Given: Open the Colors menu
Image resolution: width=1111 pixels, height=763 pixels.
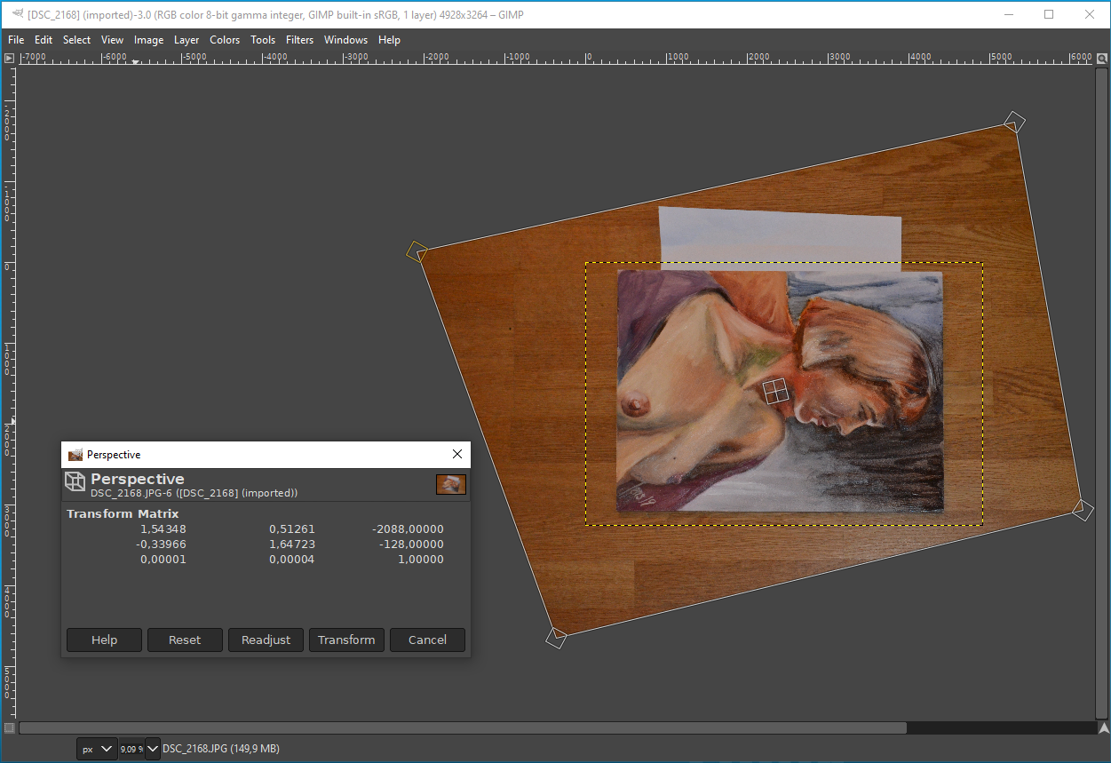Looking at the screenshot, I should pos(225,40).
